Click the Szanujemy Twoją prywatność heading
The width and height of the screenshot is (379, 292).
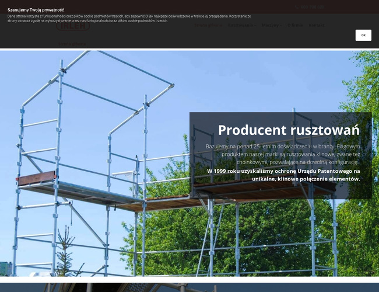click(x=36, y=10)
